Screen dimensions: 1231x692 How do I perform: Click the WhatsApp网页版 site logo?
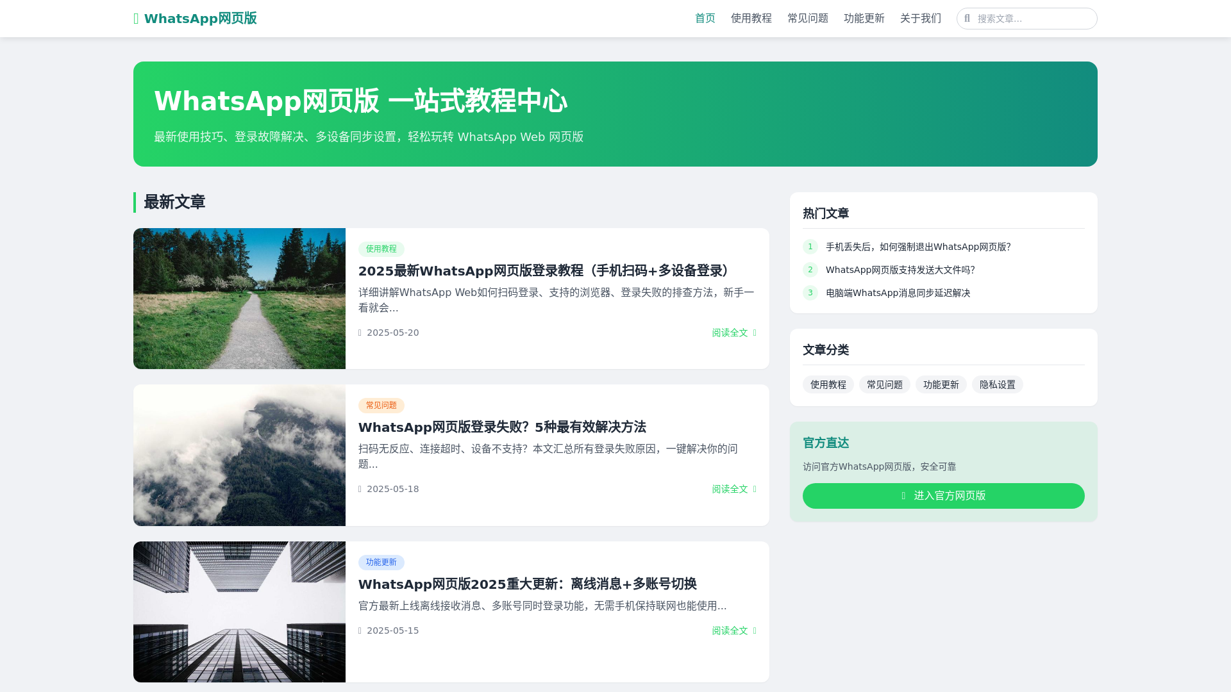click(195, 19)
